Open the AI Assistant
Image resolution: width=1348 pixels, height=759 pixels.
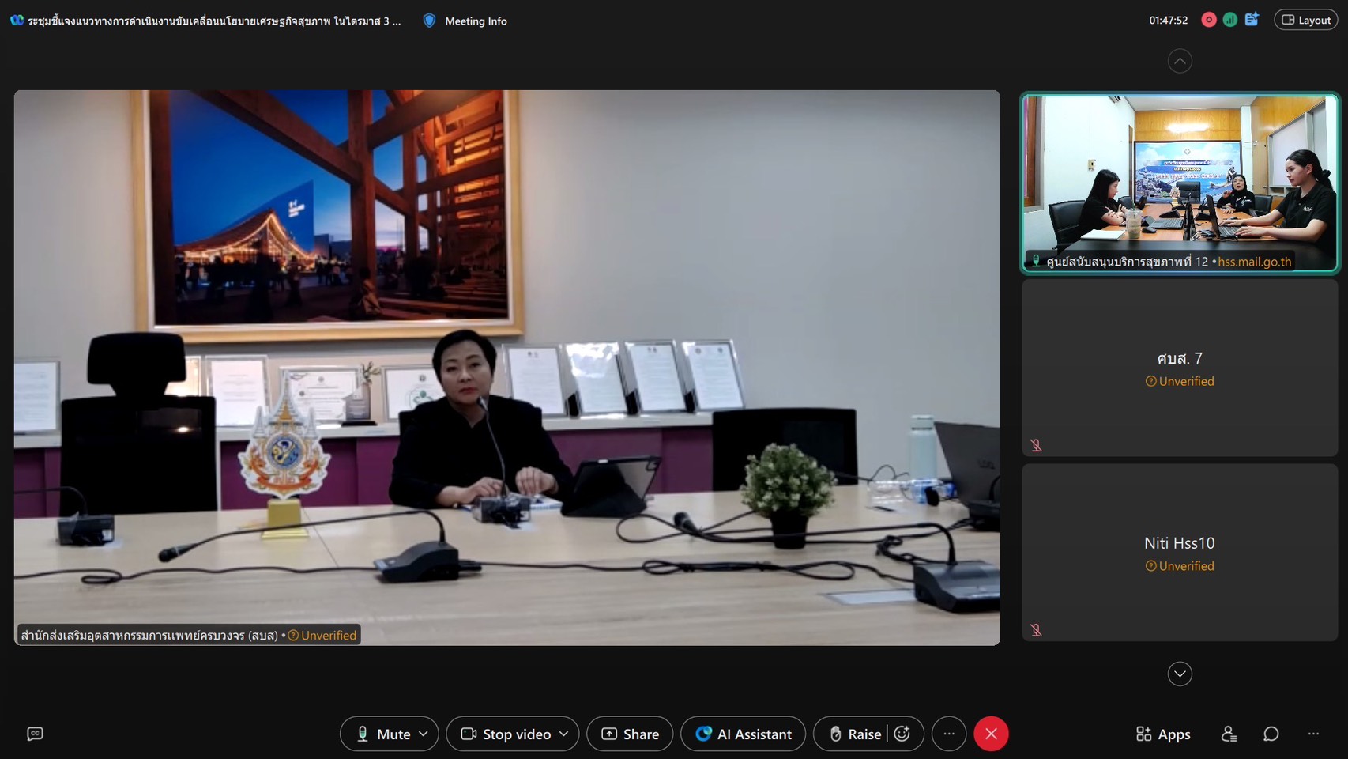click(743, 734)
